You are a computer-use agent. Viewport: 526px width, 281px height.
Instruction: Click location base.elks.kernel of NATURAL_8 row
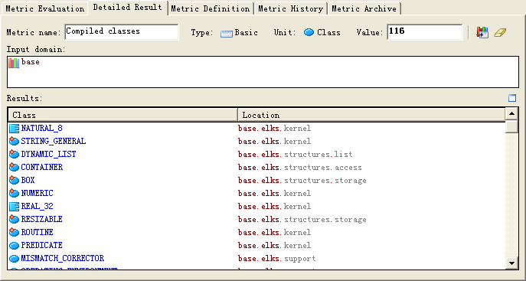pyautogui.click(x=274, y=129)
